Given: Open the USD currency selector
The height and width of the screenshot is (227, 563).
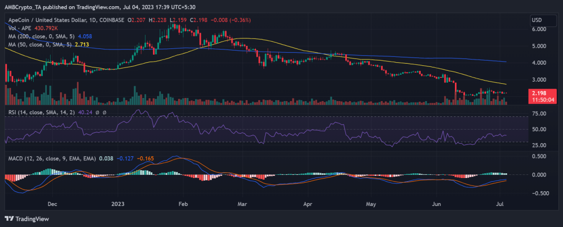Looking at the screenshot, I should (x=543, y=20).
